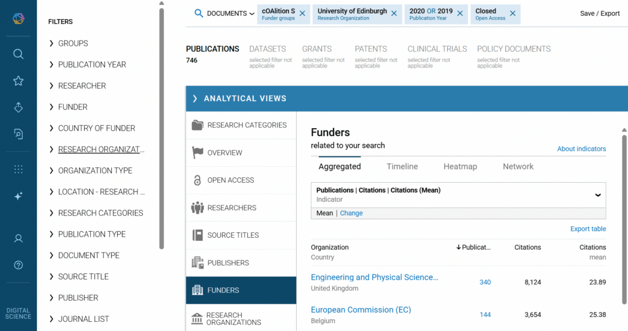This screenshot has height=331, width=628.
Task: Remove the Closed Open Access filter
Action: click(x=513, y=13)
